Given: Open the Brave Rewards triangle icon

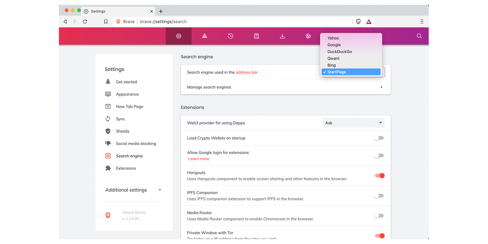Looking at the screenshot, I should (x=369, y=22).
